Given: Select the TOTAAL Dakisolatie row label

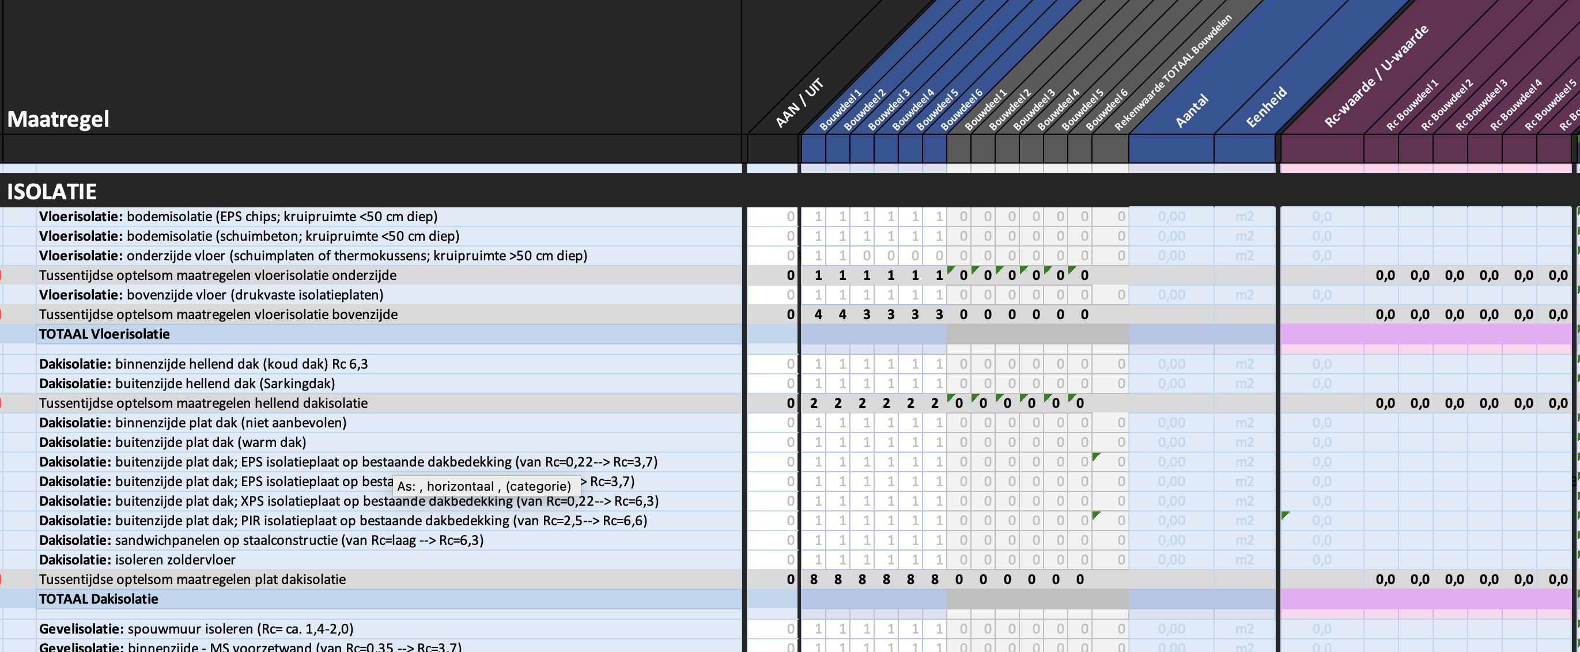Looking at the screenshot, I should tap(98, 599).
